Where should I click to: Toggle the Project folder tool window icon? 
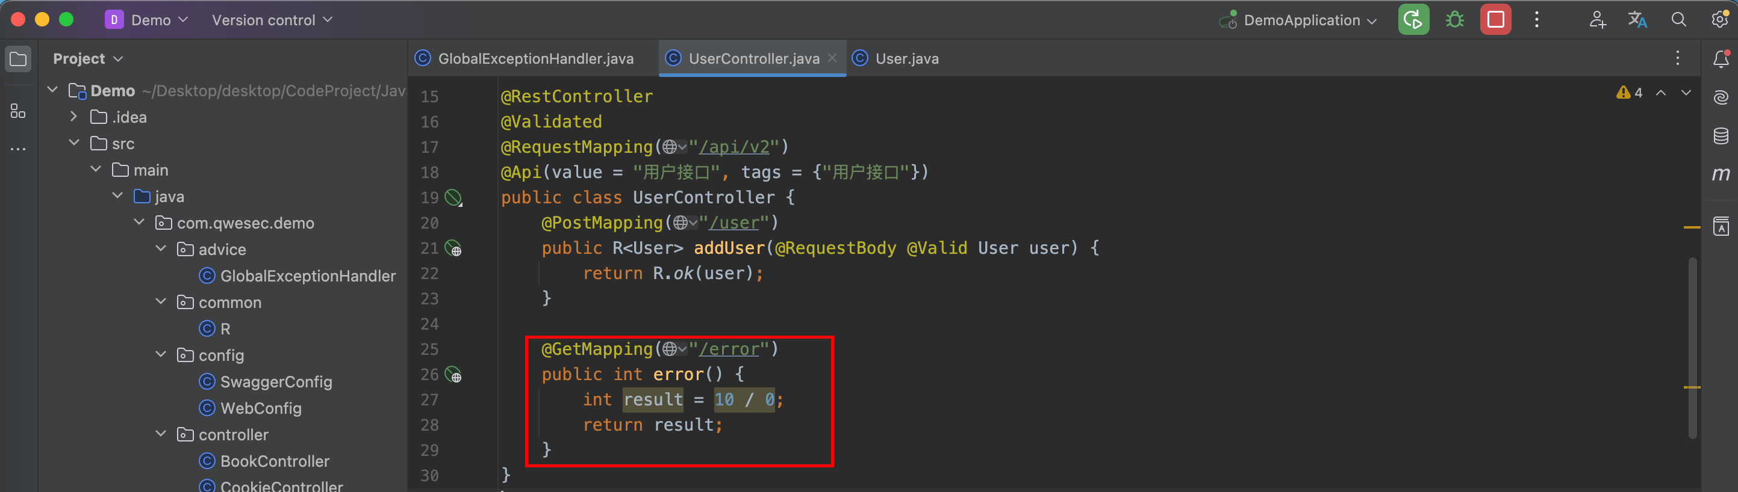(x=18, y=60)
